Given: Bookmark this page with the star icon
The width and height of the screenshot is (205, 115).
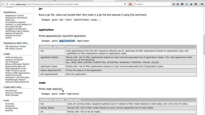Looking at the screenshot, I should (174, 4).
